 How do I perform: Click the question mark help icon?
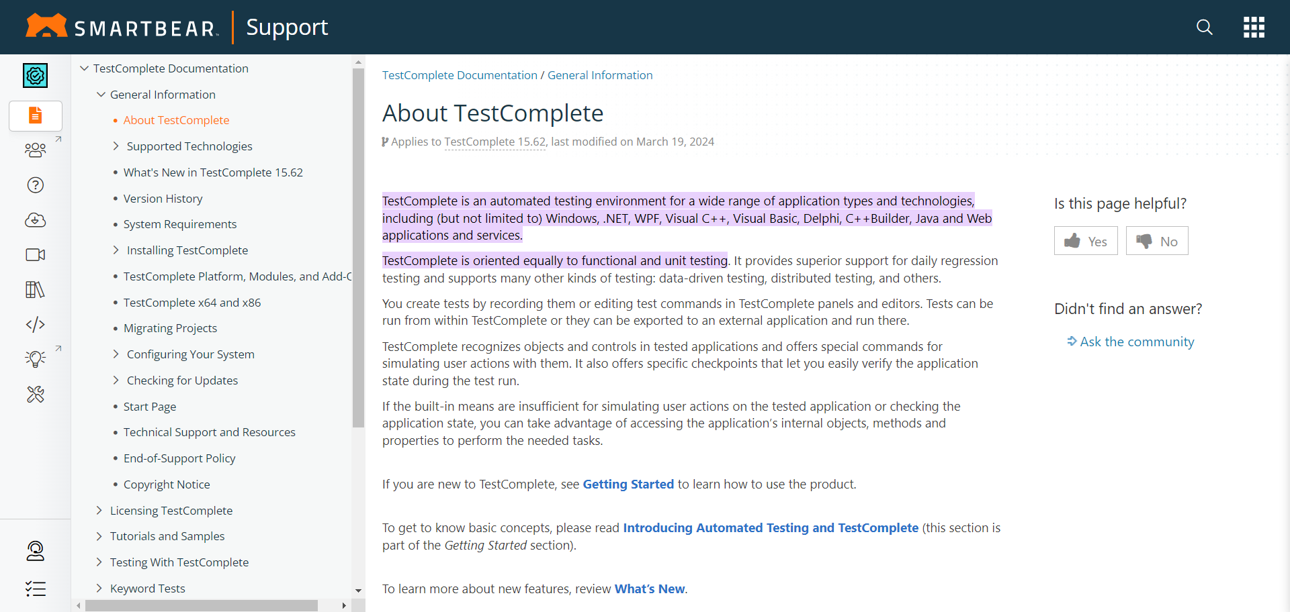click(x=36, y=185)
